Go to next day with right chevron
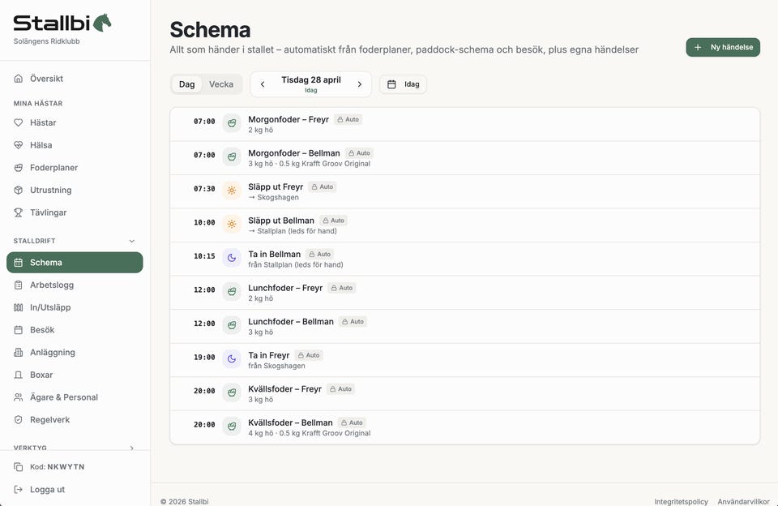778x506 pixels. tap(360, 84)
